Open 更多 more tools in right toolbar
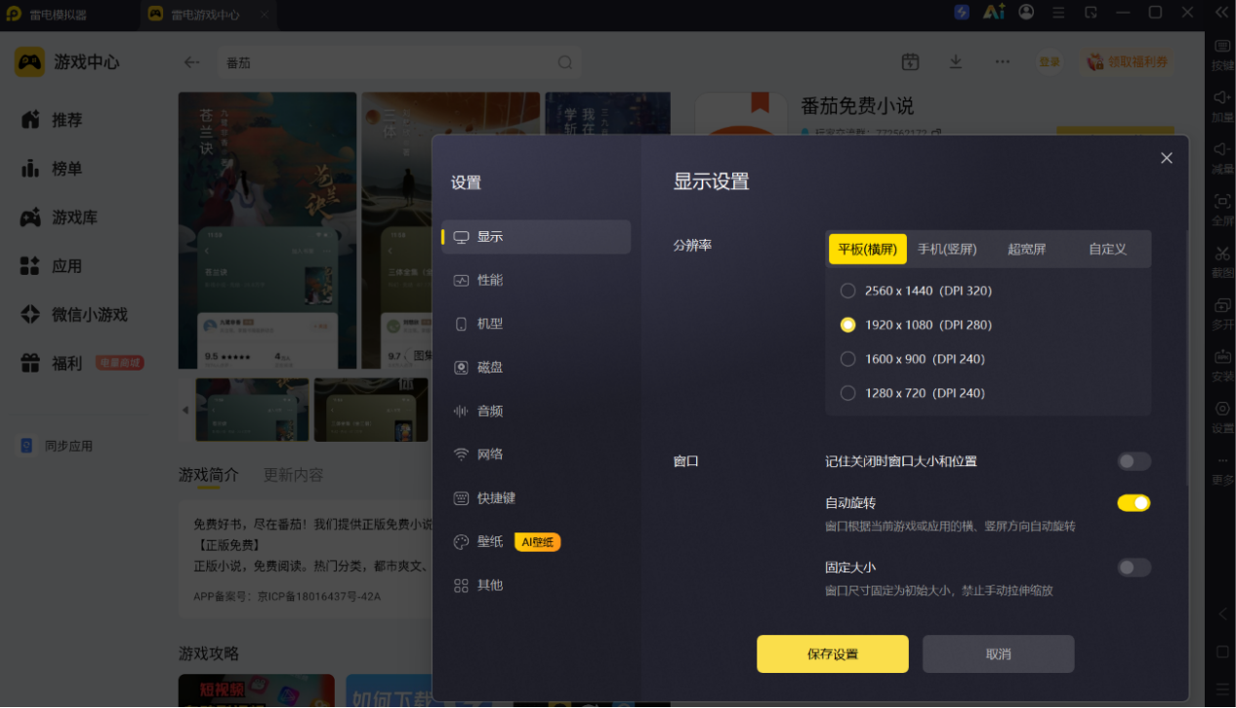This screenshot has width=1236, height=708. click(1222, 470)
